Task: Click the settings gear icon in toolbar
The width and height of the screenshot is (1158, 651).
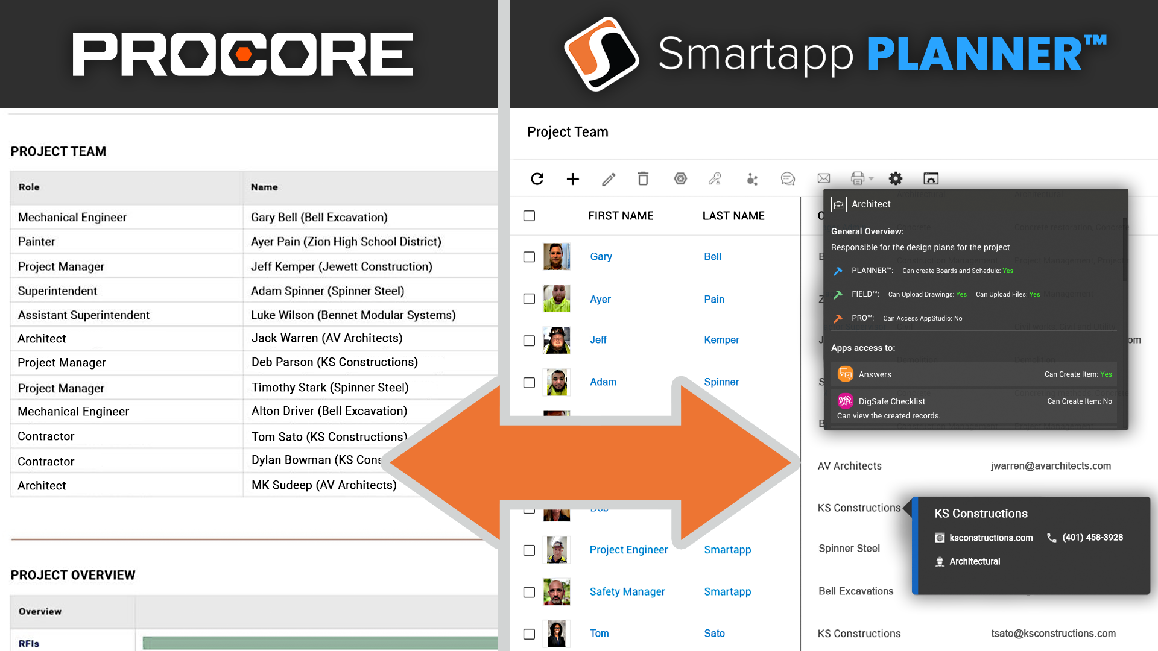Action: click(x=896, y=178)
